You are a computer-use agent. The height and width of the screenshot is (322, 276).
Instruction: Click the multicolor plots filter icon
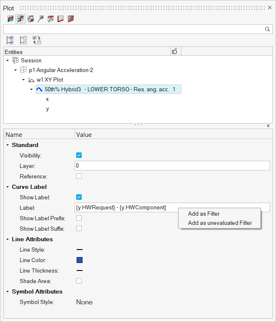click(x=10, y=18)
